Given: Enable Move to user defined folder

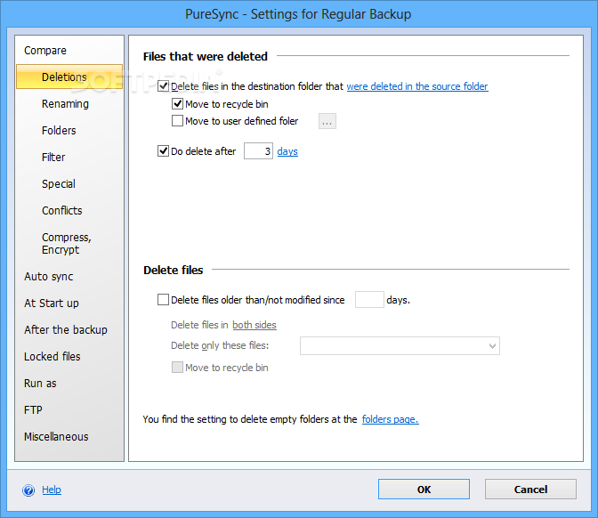Looking at the screenshot, I should pyautogui.click(x=177, y=121).
